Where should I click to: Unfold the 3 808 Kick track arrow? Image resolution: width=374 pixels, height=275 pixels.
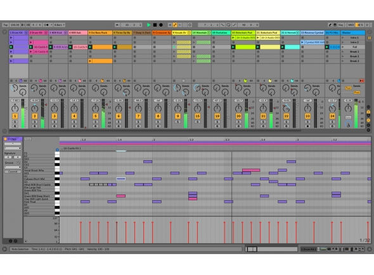(65, 32)
